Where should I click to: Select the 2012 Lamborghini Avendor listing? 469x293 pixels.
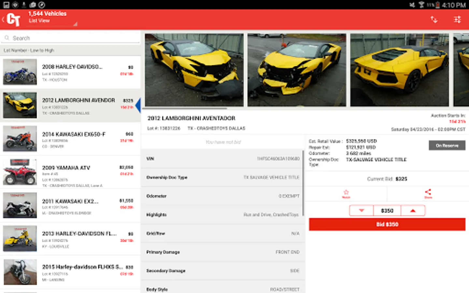[x=70, y=105]
